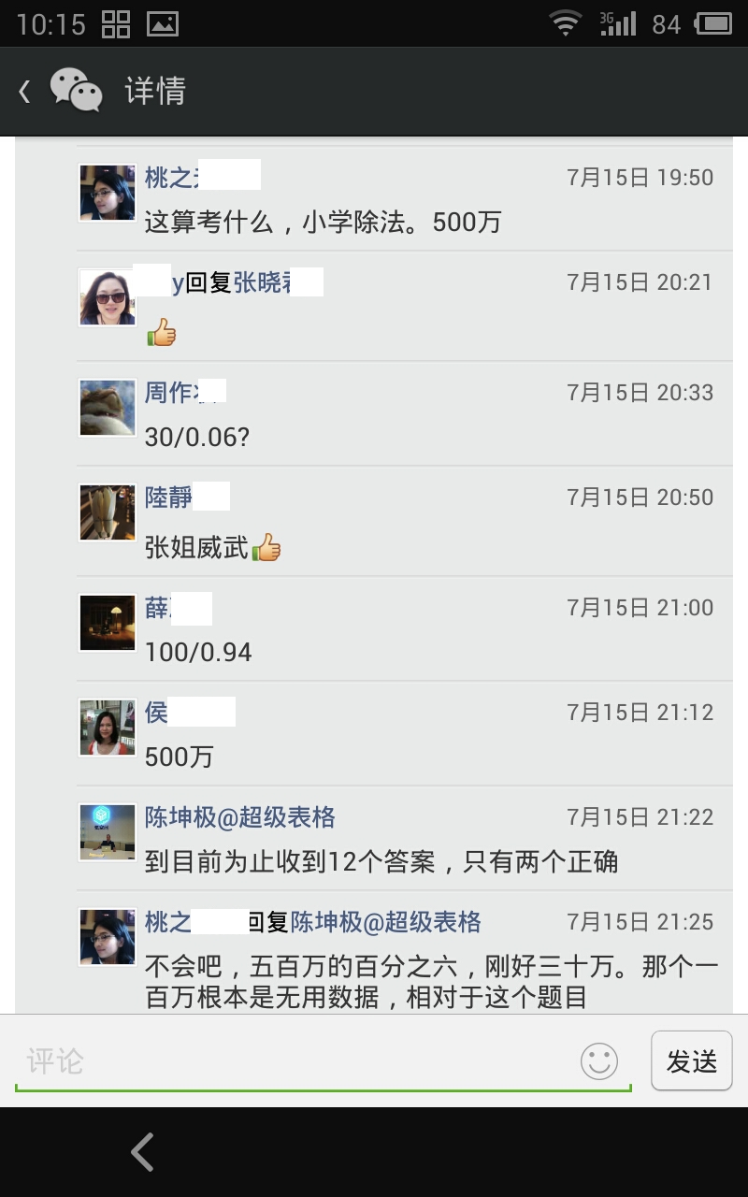
Task: Tap the image notification icon in status bar
Action: point(163,24)
